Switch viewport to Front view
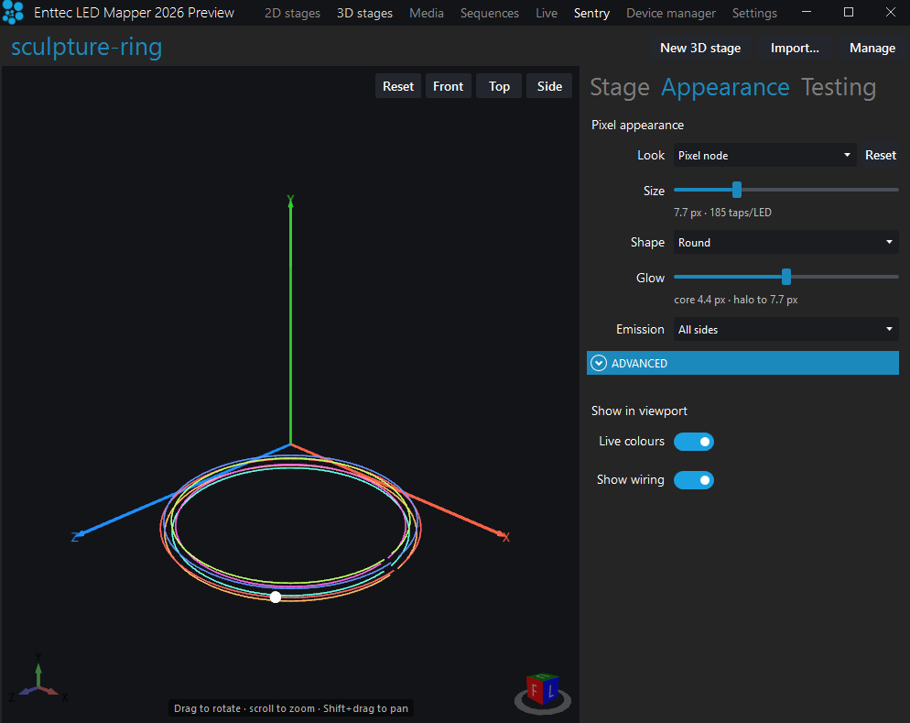 448,86
